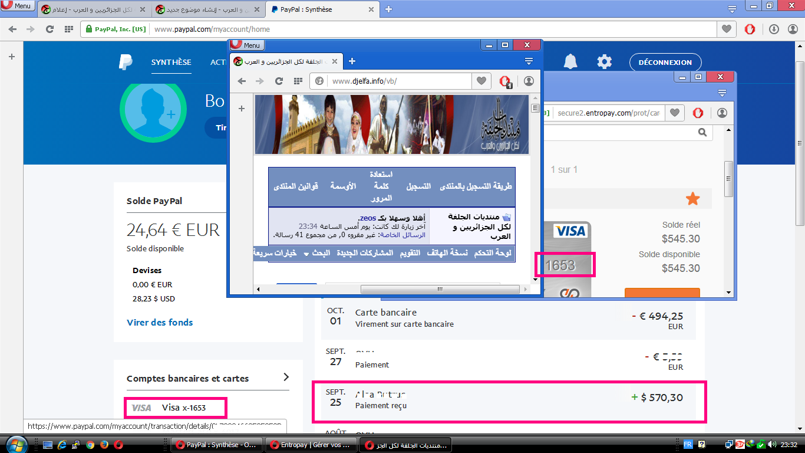Reload the PayPal page
This screenshot has height=453, width=805.
pyautogui.click(x=50, y=29)
